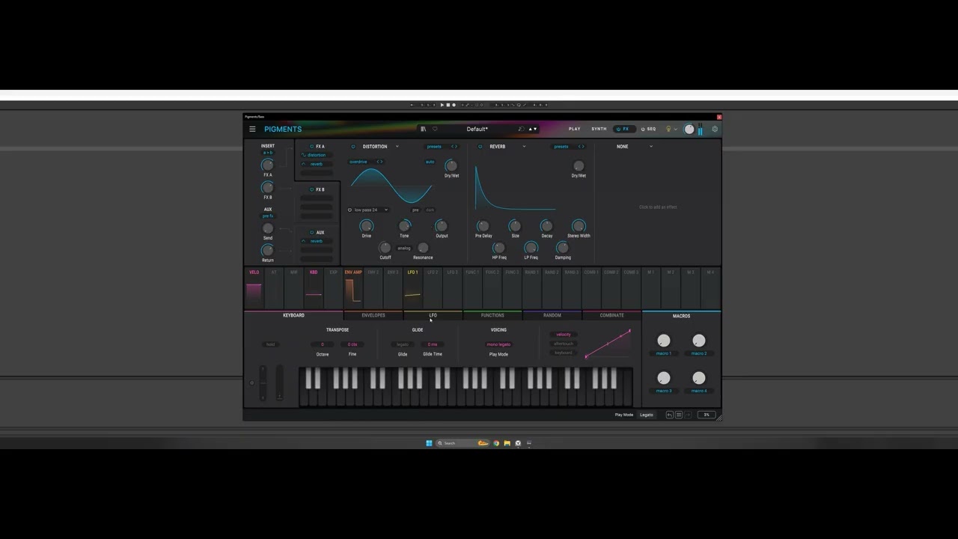Open the NONE effect slot dropdown
Image resolution: width=958 pixels, height=539 pixels.
click(x=651, y=147)
